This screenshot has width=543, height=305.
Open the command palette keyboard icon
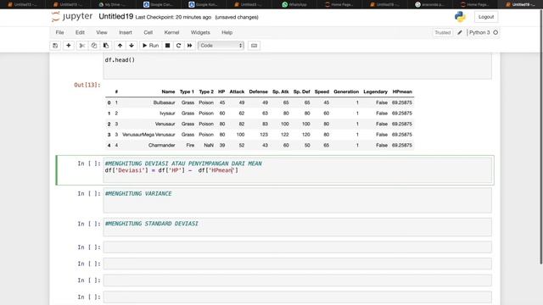pos(254,45)
